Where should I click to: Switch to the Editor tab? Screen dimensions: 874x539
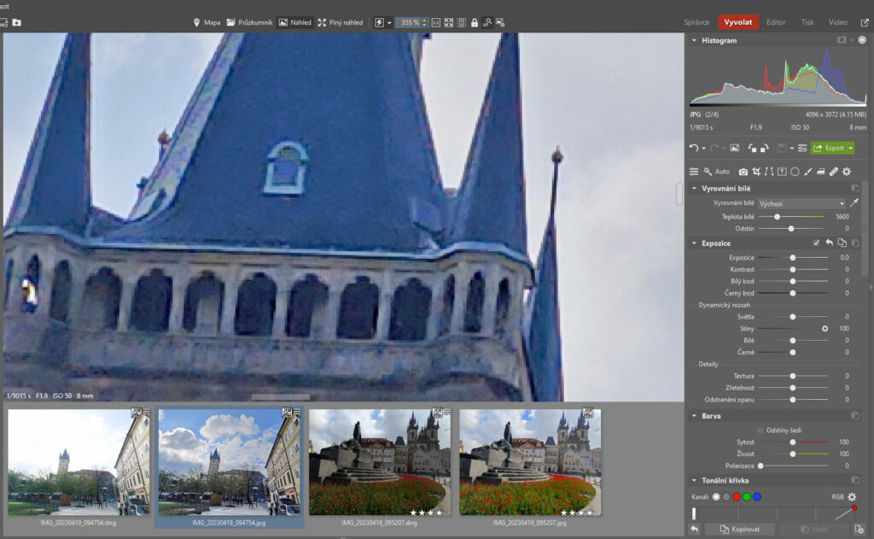776,22
